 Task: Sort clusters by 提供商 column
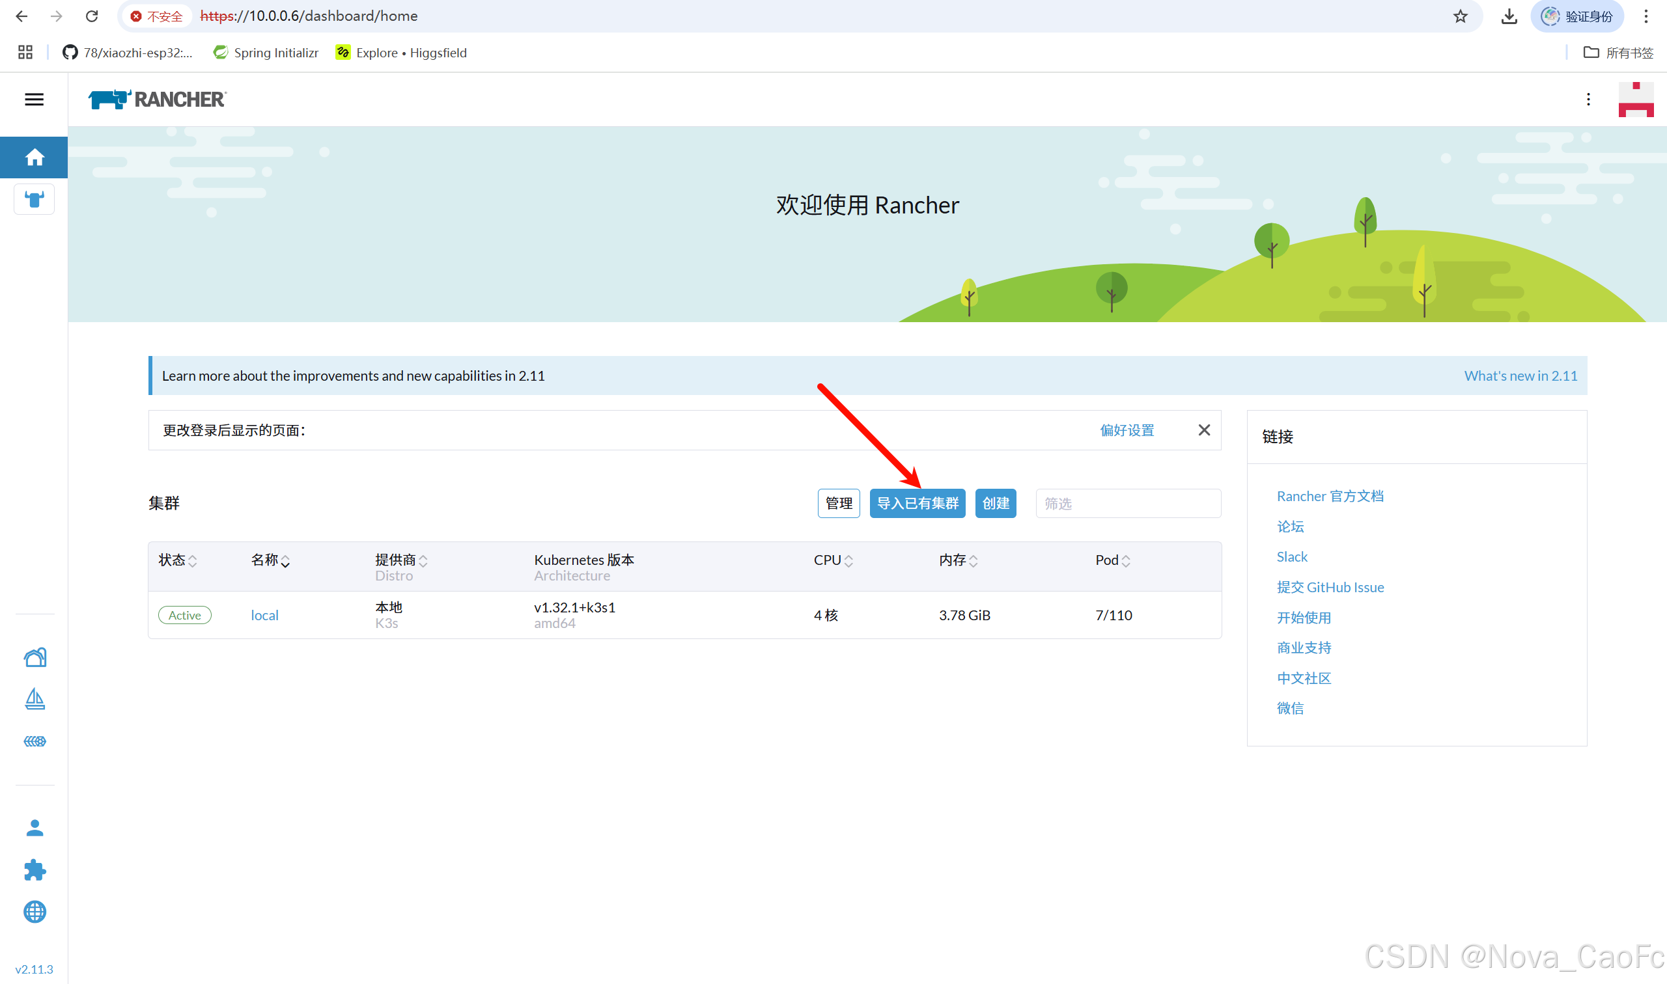pyautogui.click(x=401, y=560)
